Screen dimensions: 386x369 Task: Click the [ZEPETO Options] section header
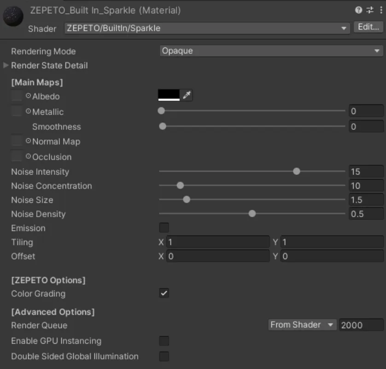(48, 280)
